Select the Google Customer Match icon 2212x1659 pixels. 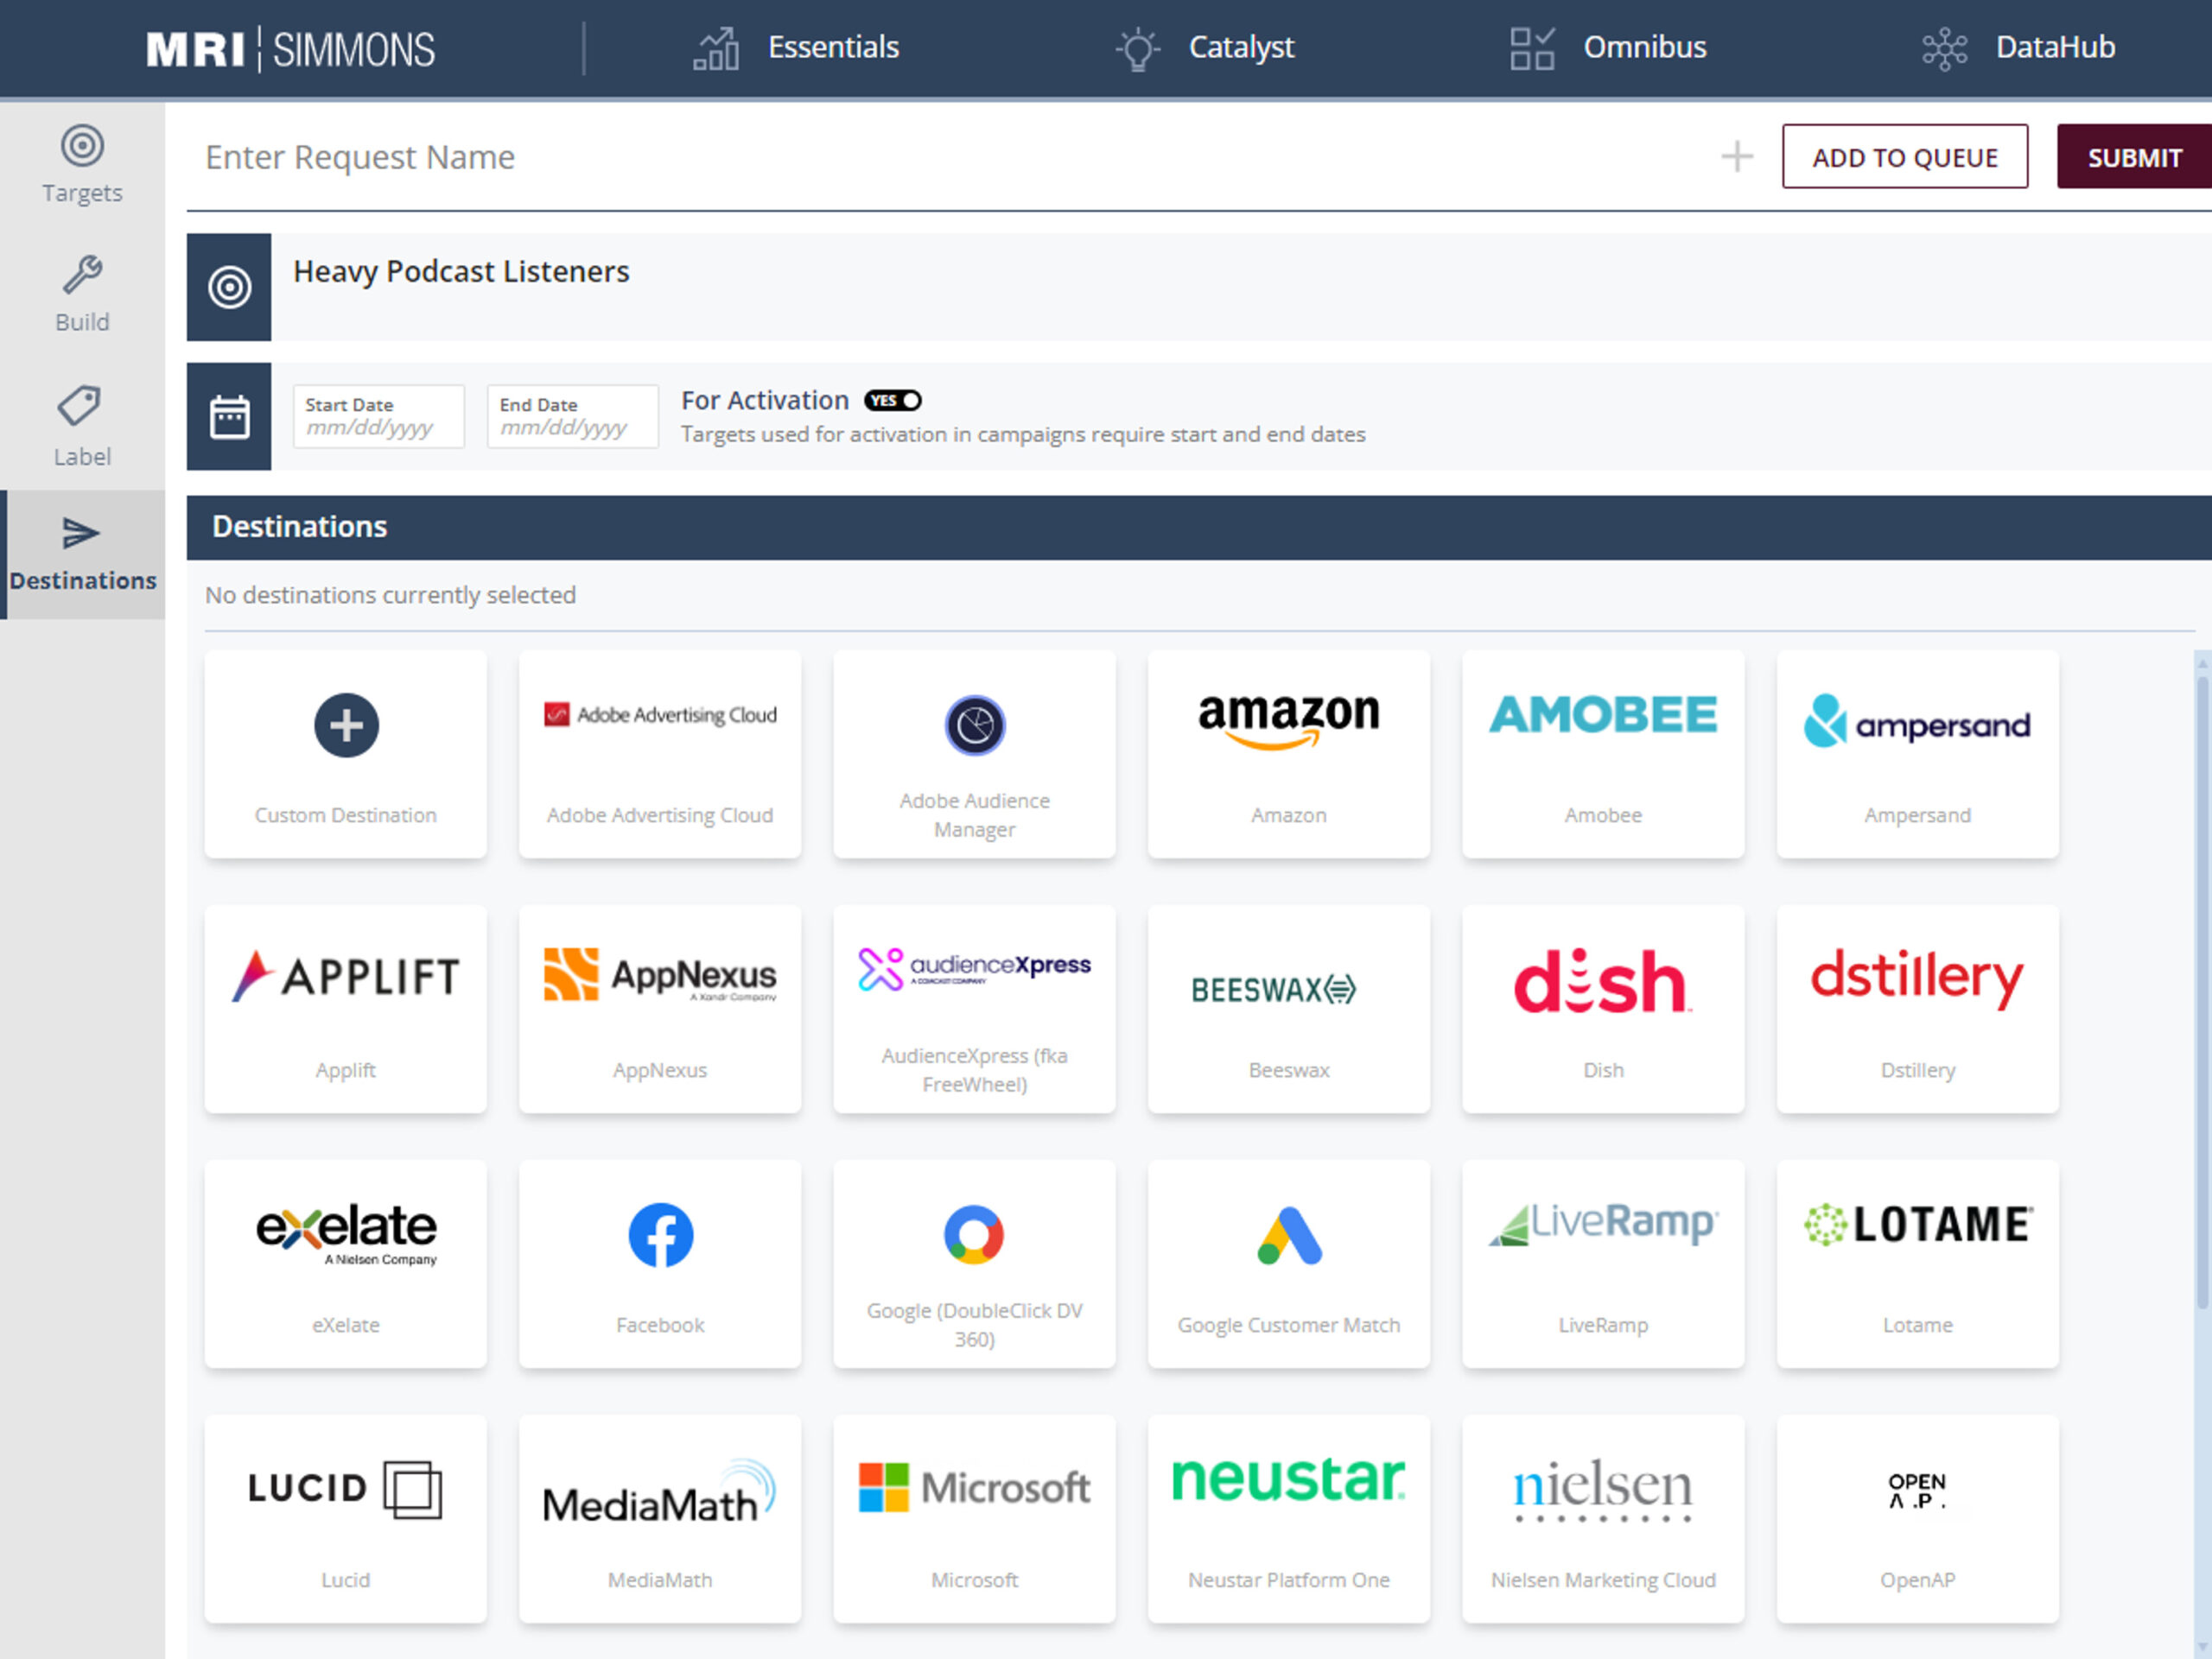pyautogui.click(x=1289, y=1235)
